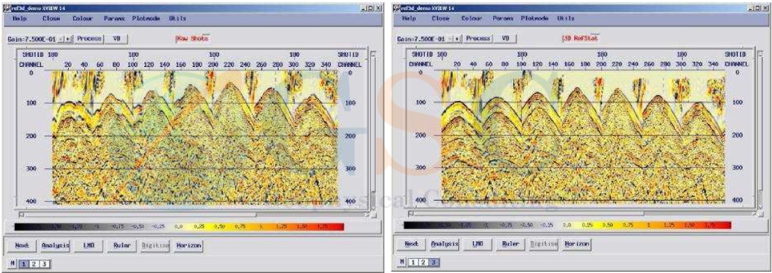This screenshot has width=772, height=273.
Task: Open the Utils menu in the right window
Action: pyautogui.click(x=565, y=19)
